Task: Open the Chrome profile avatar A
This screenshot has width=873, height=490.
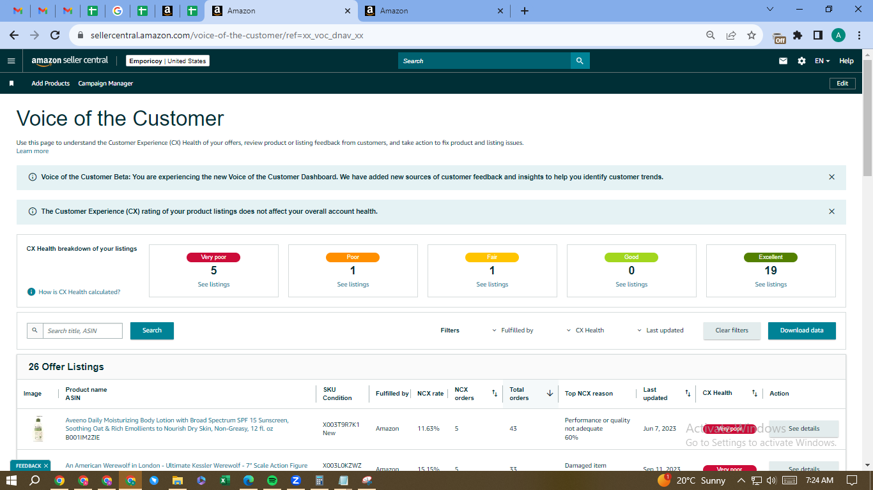Action: 838,35
